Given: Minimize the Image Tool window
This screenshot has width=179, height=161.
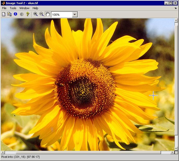Looking at the screenshot, I should click(x=166, y=3).
